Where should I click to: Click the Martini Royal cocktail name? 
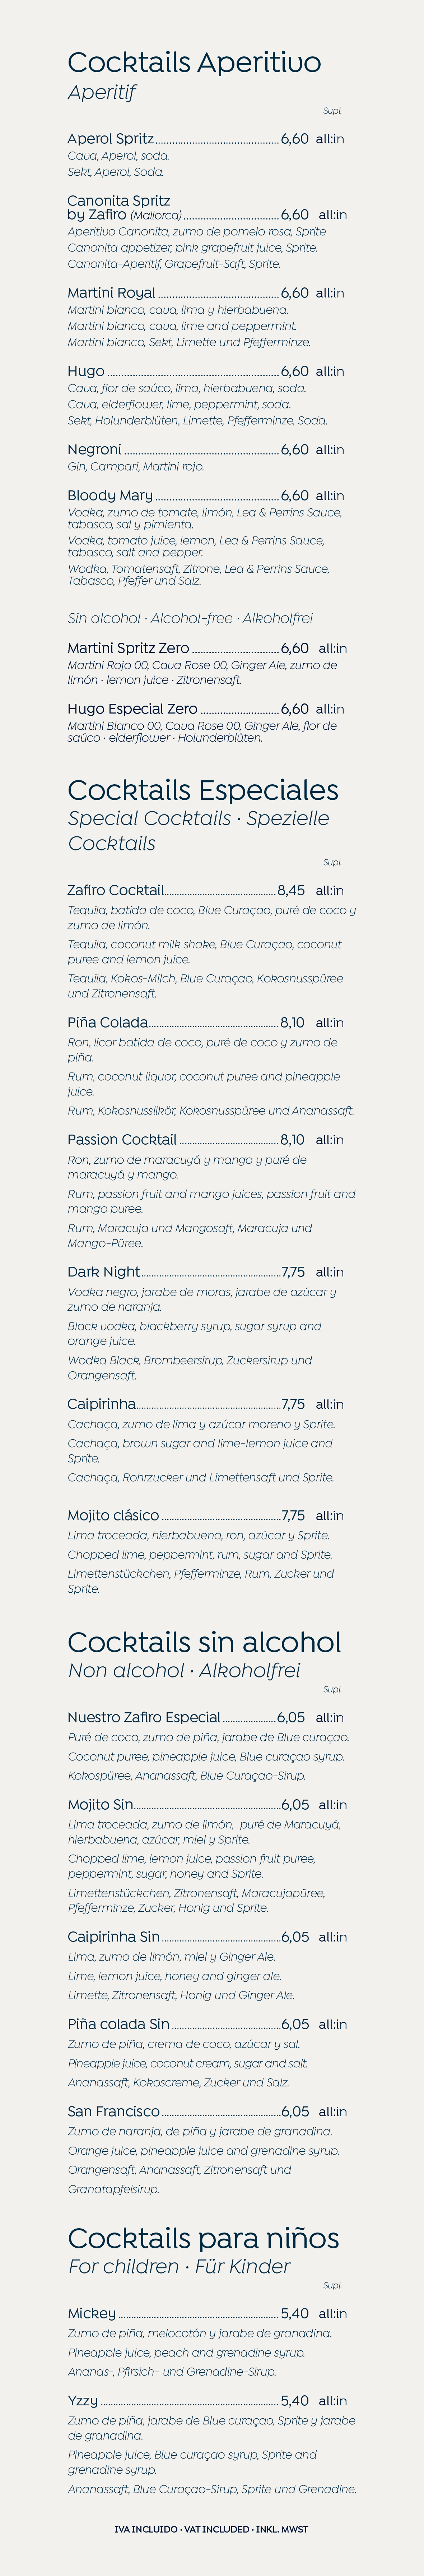(111, 293)
